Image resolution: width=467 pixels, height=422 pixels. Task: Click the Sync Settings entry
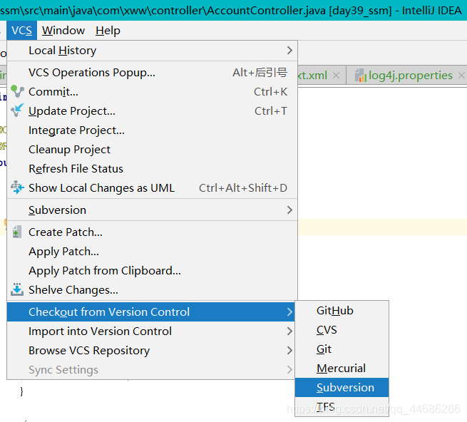pyautogui.click(x=151, y=369)
